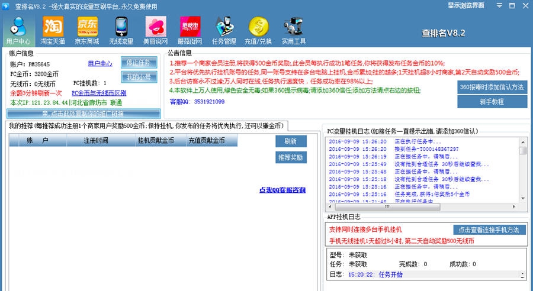The width and height of the screenshot is (533, 291).
Task: Click the 余额3分钟刷新一次 notice text
Action: (x=36, y=93)
